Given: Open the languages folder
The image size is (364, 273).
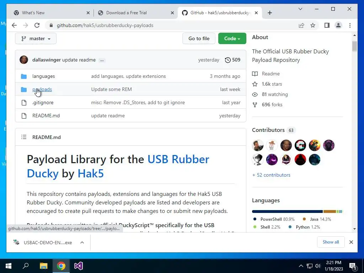Looking at the screenshot, I should [43, 76].
